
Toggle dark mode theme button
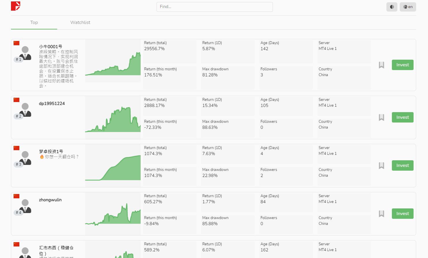[392, 7]
